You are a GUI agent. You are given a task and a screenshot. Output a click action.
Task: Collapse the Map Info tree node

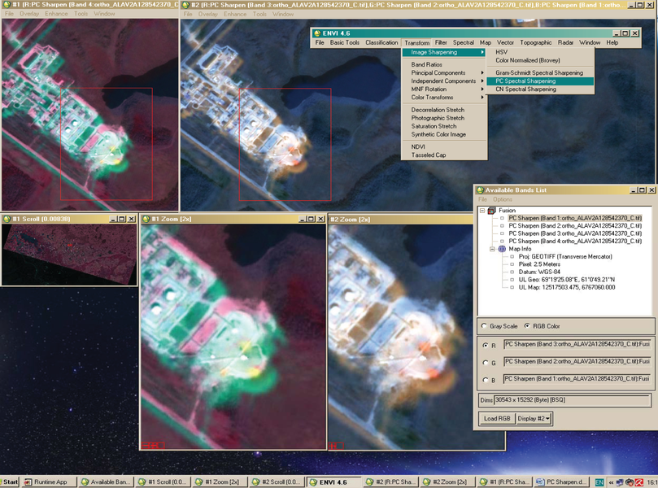493,249
